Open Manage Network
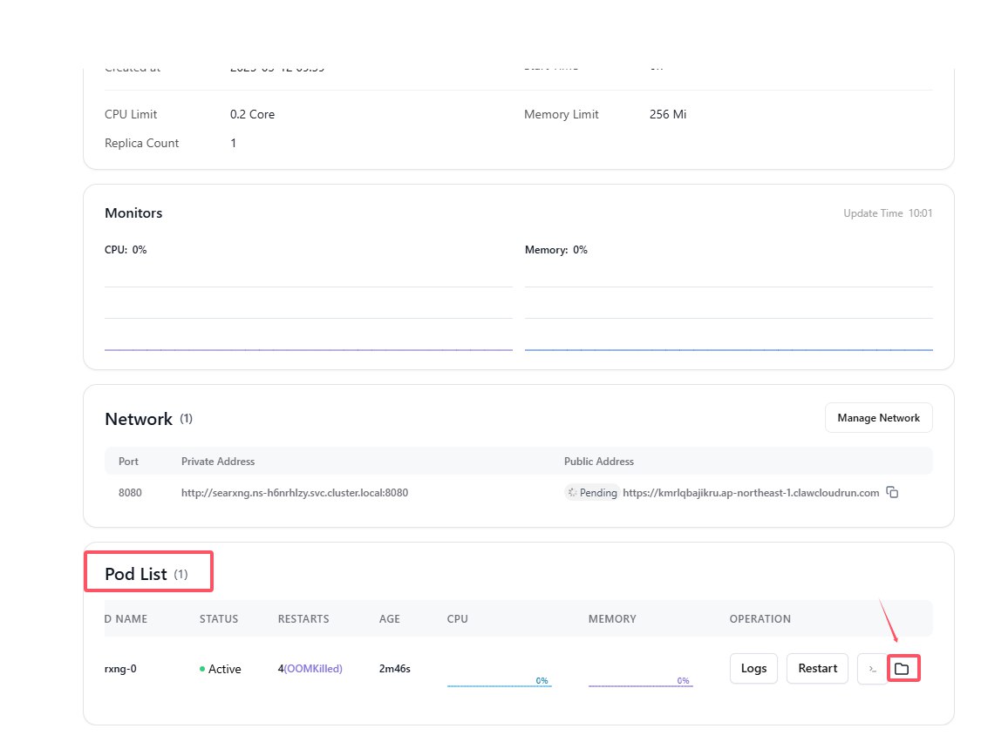Viewport: 981px width, 742px height. click(878, 417)
